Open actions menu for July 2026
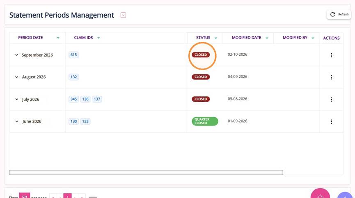The height and width of the screenshot is (198, 355). (x=331, y=100)
